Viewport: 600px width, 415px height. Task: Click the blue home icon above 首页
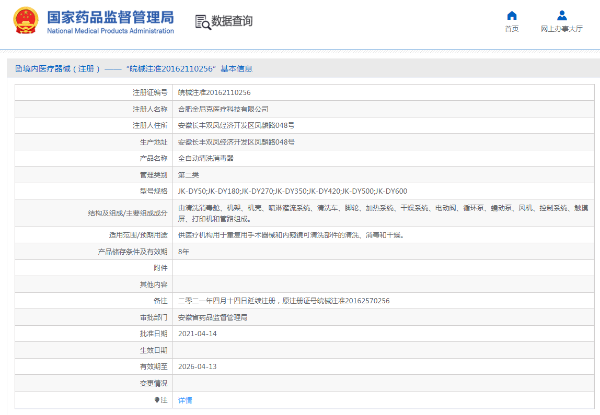click(x=512, y=15)
